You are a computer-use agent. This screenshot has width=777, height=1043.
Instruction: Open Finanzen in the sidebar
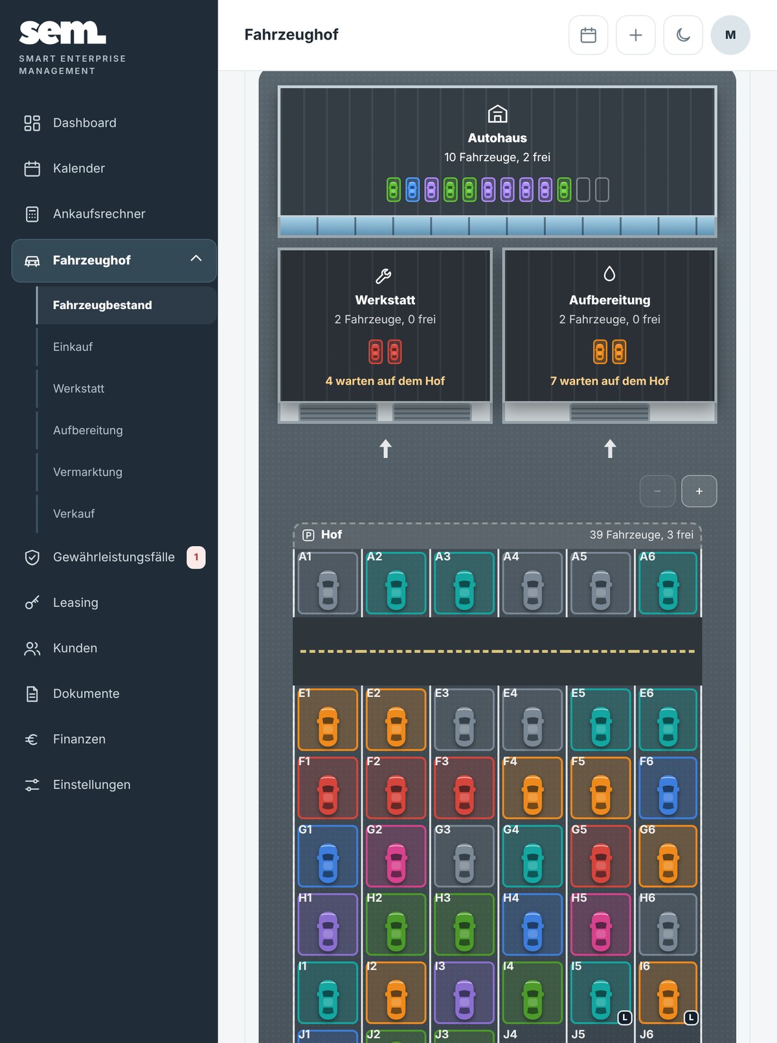(x=114, y=739)
